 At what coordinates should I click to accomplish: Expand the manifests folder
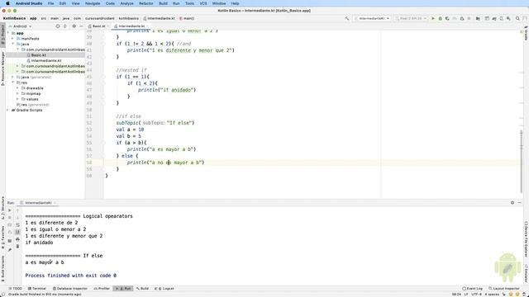[13, 39]
